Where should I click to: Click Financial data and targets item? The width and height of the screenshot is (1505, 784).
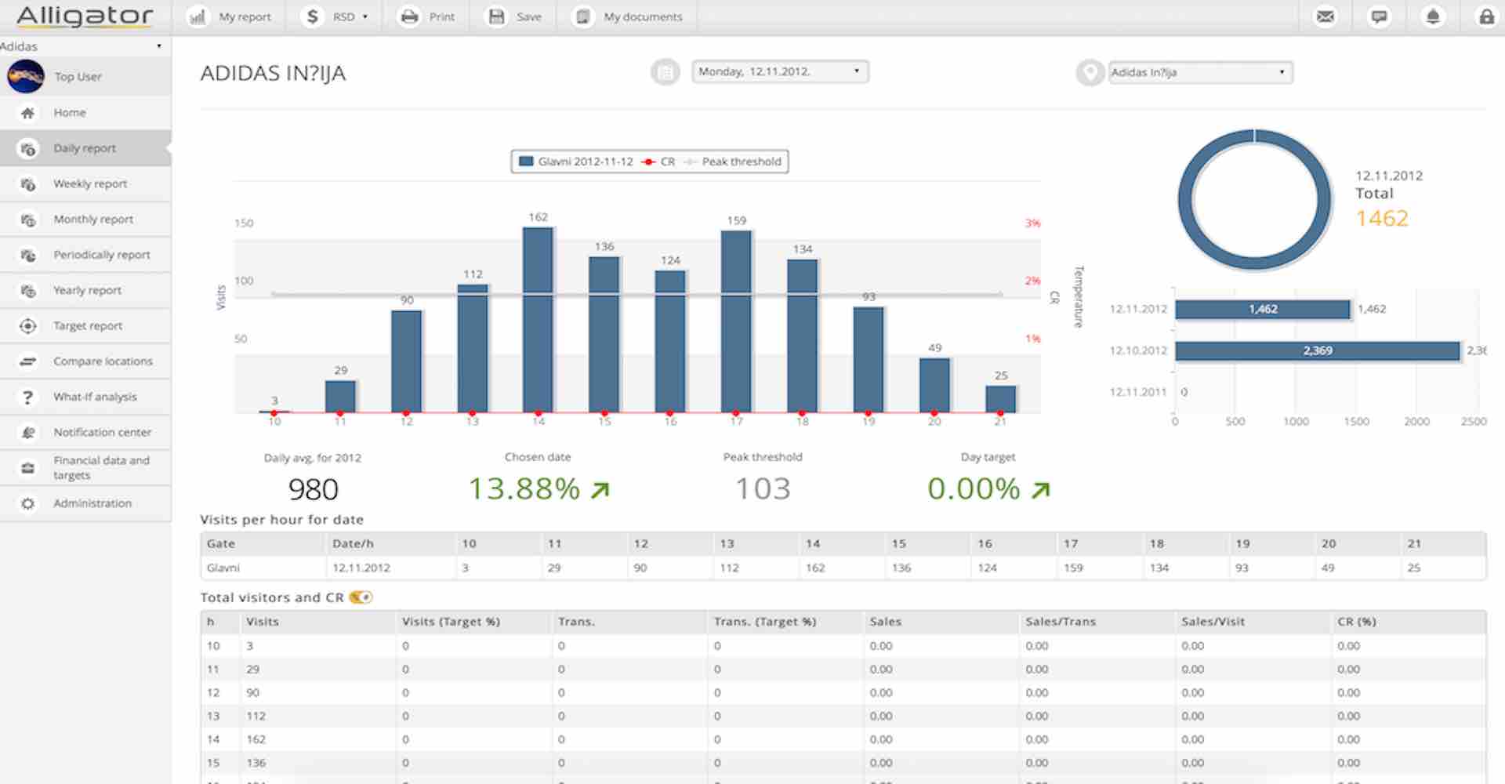[x=85, y=468]
